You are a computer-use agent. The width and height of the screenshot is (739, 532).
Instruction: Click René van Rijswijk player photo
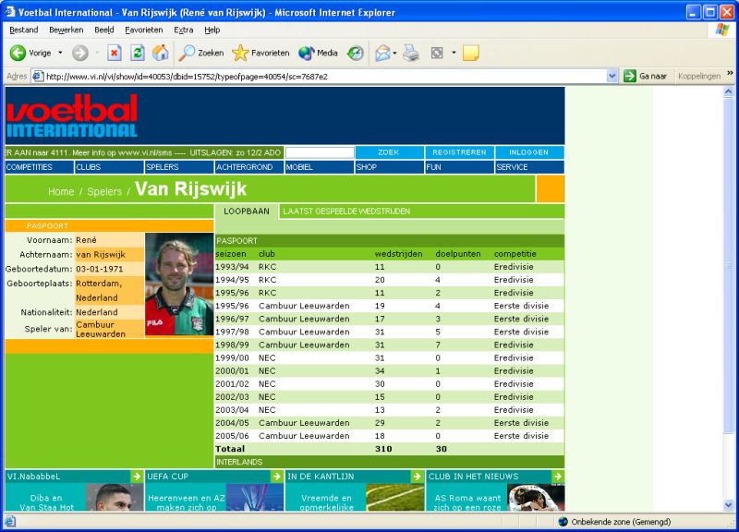(179, 284)
